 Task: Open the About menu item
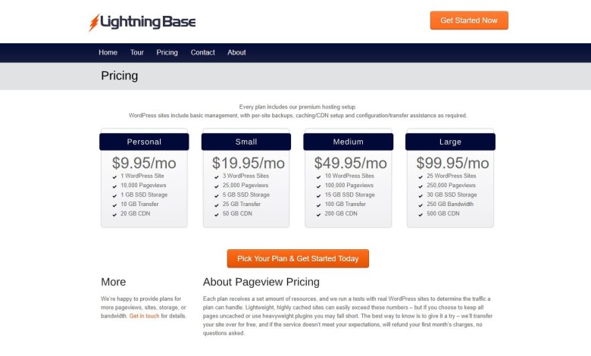[x=236, y=53]
